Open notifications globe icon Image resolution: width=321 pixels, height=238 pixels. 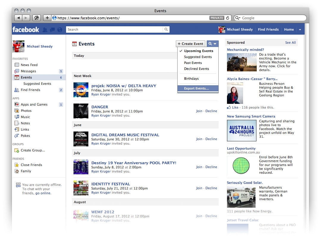(x=60, y=30)
